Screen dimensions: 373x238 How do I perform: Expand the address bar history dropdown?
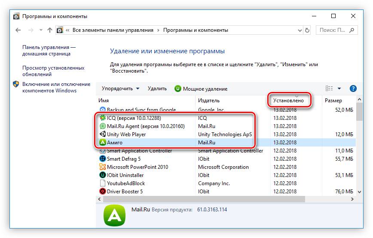(x=300, y=31)
